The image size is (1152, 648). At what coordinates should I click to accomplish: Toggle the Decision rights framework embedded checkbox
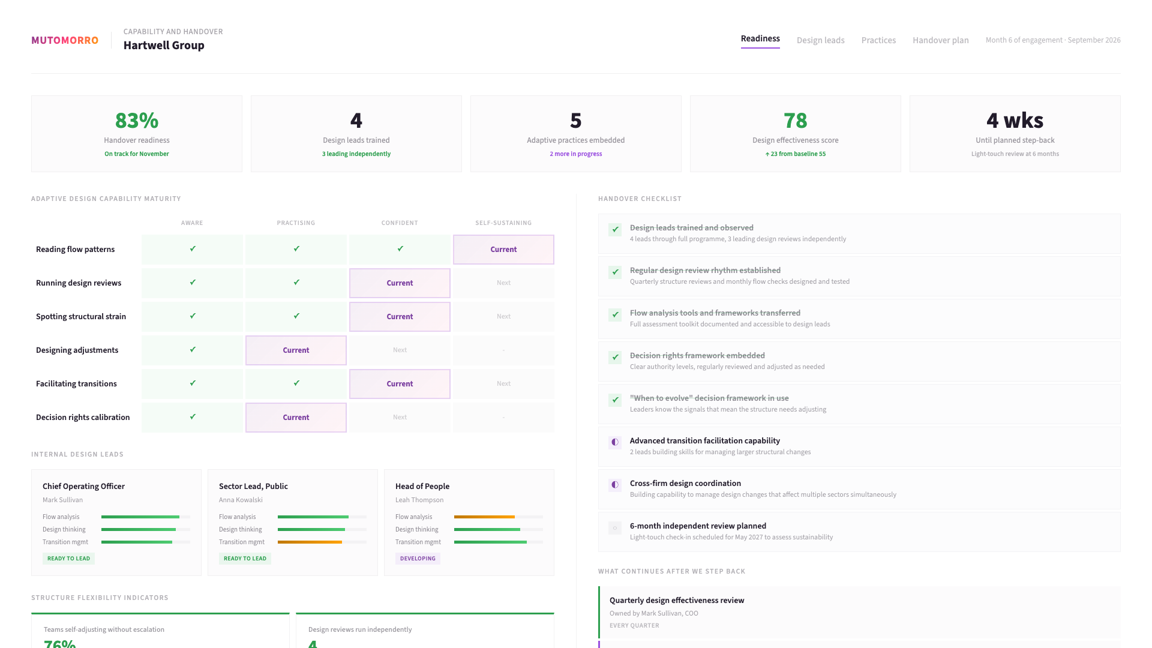[x=615, y=357]
